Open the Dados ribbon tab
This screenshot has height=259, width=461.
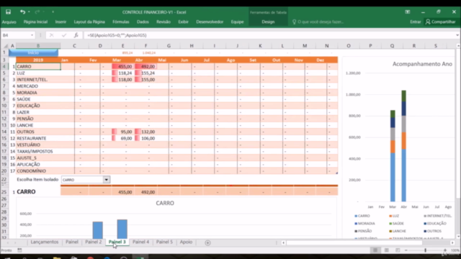[x=143, y=22]
